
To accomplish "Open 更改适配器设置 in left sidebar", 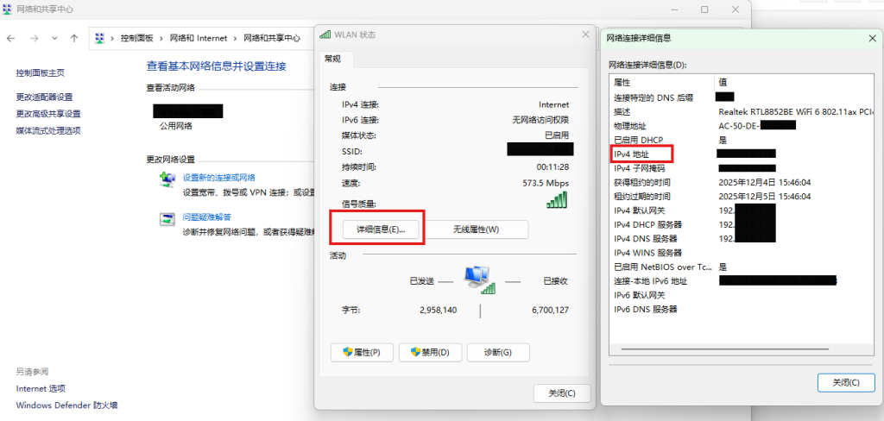I will click(44, 97).
